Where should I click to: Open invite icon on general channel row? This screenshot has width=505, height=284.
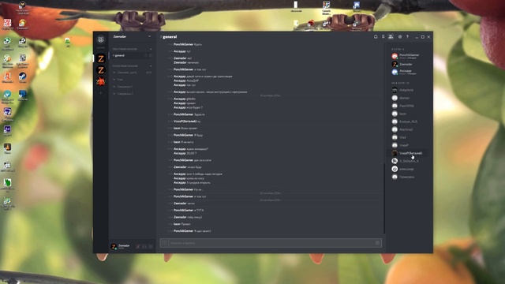click(x=145, y=55)
